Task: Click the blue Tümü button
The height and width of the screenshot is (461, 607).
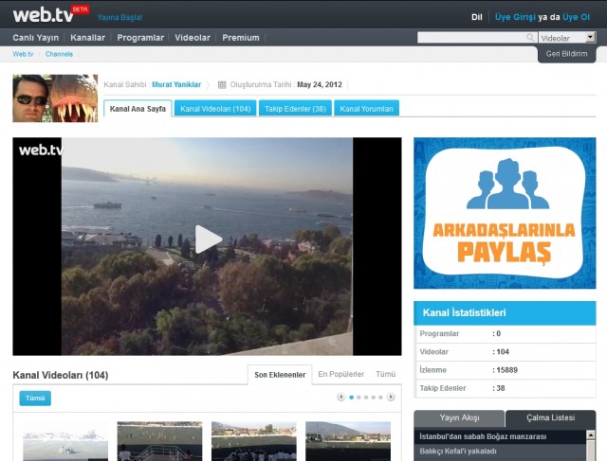Action: [x=35, y=398]
